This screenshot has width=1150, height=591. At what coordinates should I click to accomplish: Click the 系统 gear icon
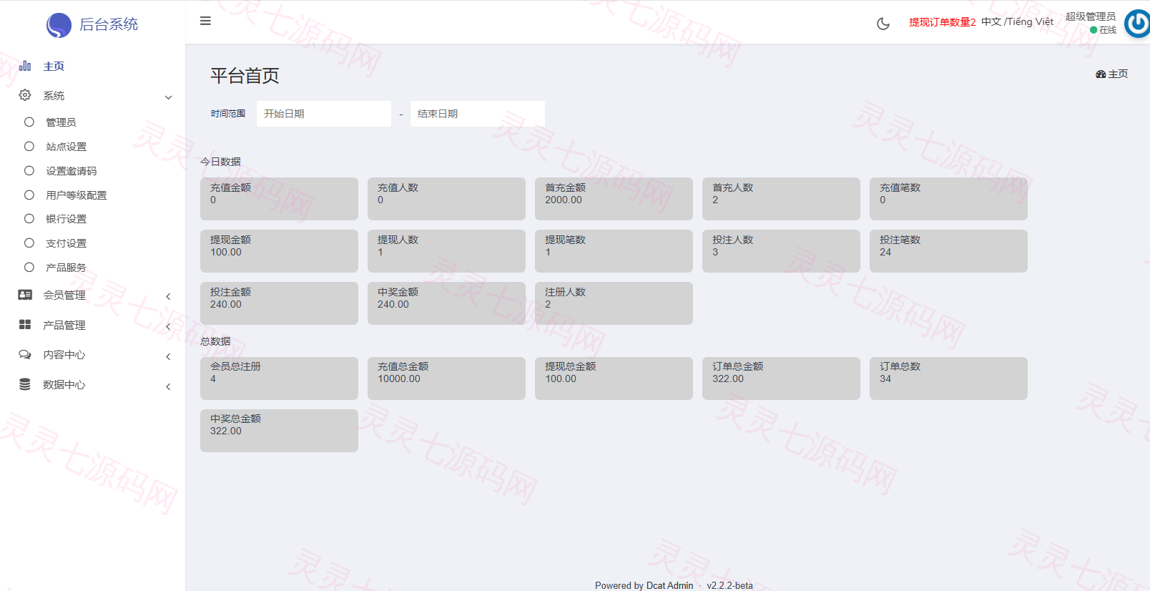tap(25, 95)
